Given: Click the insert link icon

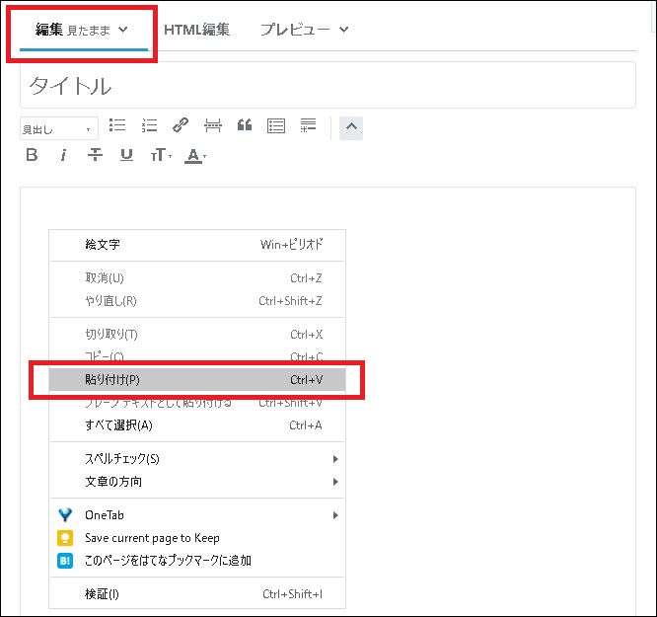Looking at the screenshot, I should click(181, 125).
